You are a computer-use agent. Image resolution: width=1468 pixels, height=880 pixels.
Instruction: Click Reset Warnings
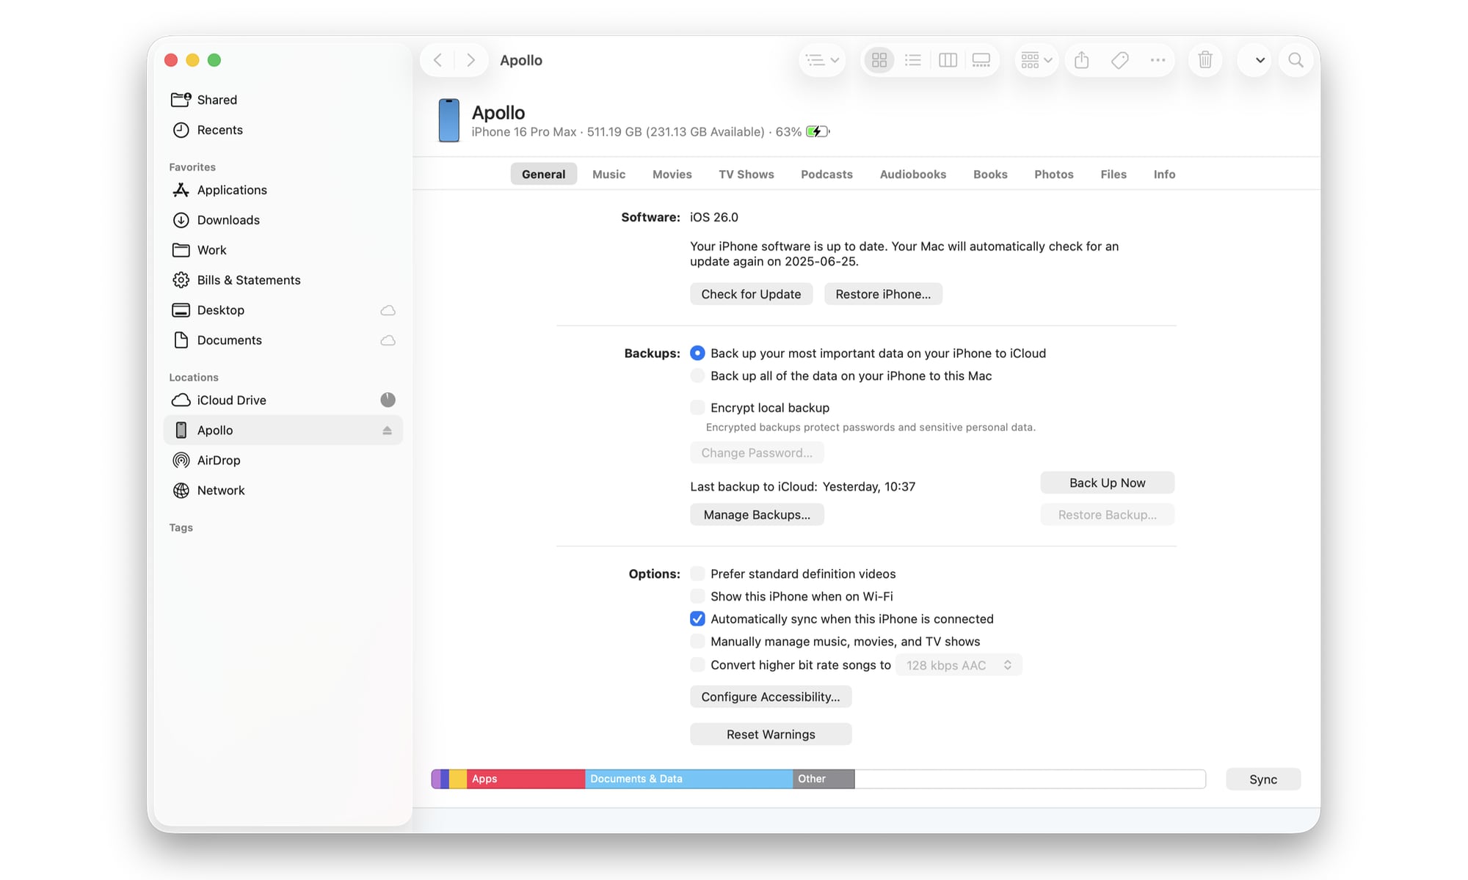[x=771, y=734]
